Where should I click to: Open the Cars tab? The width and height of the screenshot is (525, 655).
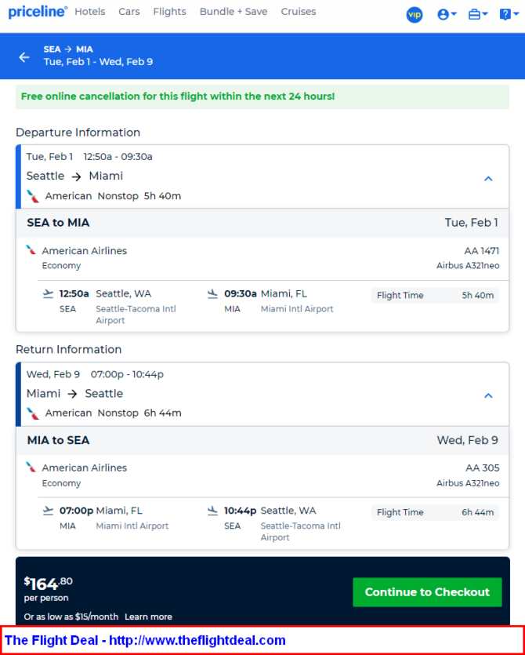coord(129,12)
